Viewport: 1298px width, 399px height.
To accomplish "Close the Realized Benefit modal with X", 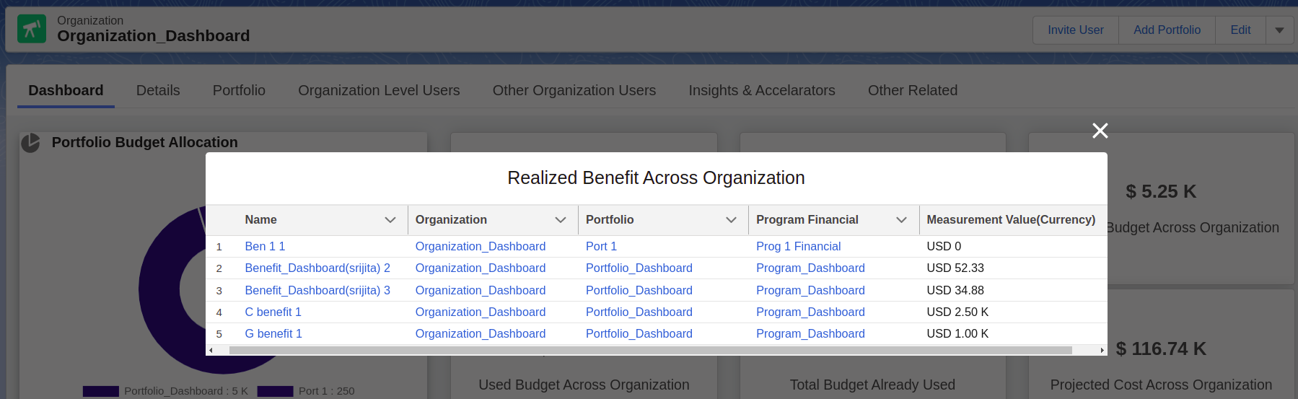I will (x=1100, y=131).
